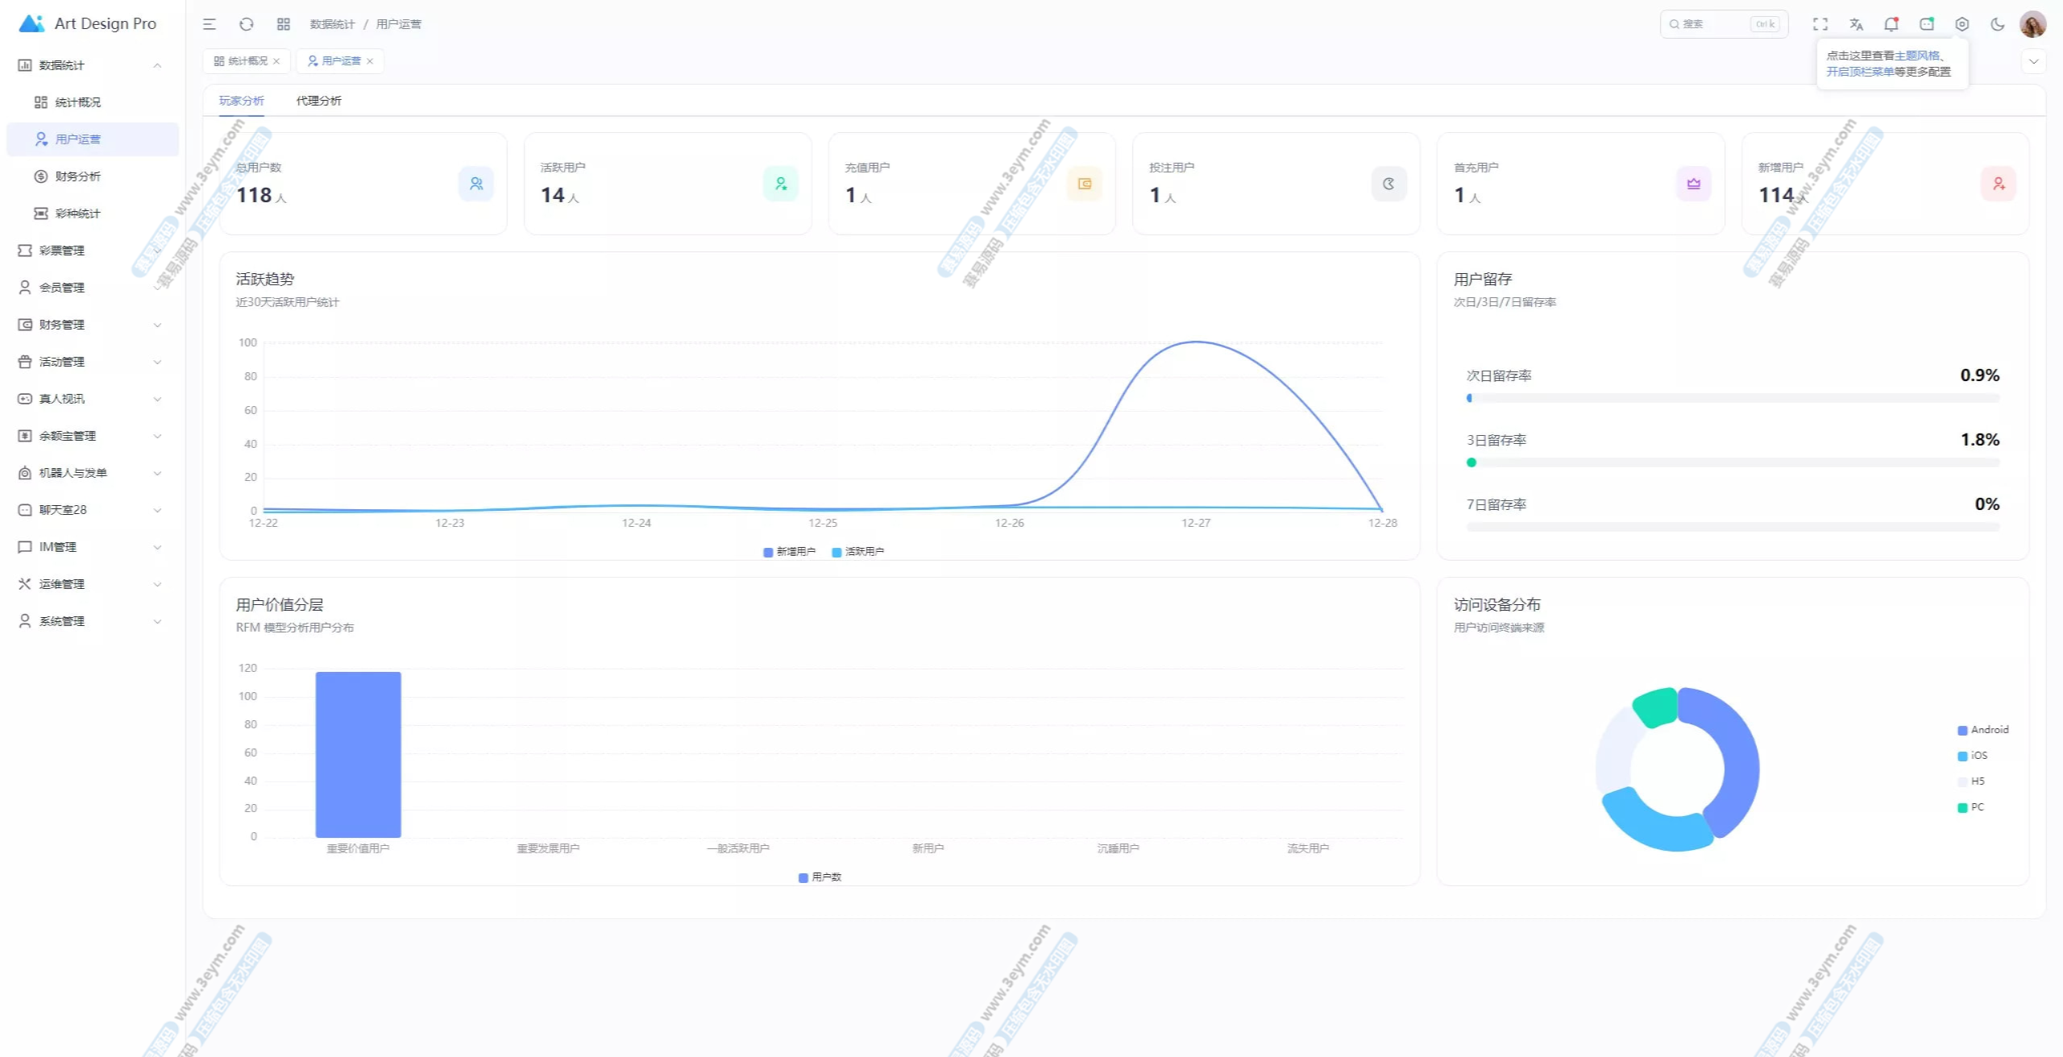Open 财务分析 in the sidebar

click(x=77, y=176)
